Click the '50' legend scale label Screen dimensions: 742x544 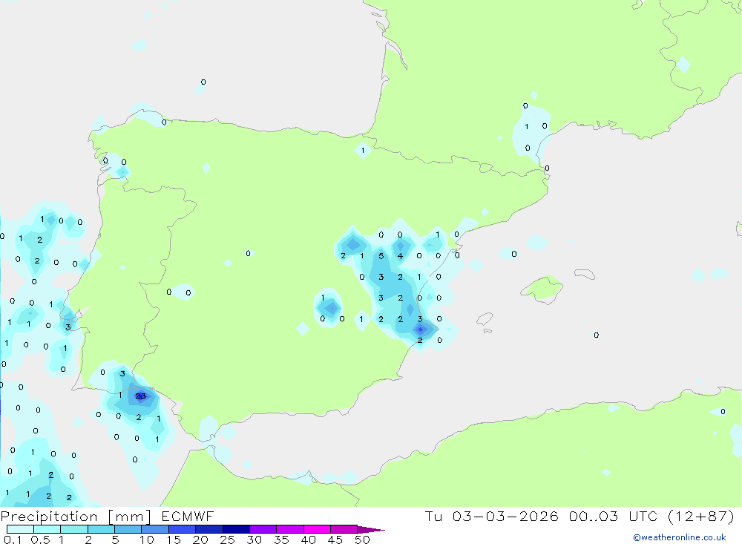(x=362, y=540)
